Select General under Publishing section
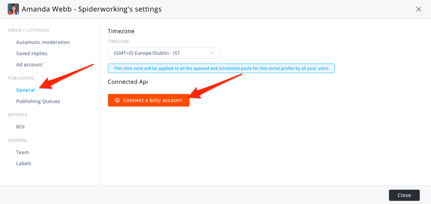 tap(25, 90)
